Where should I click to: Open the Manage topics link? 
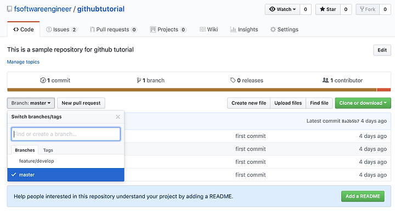click(23, 62)
